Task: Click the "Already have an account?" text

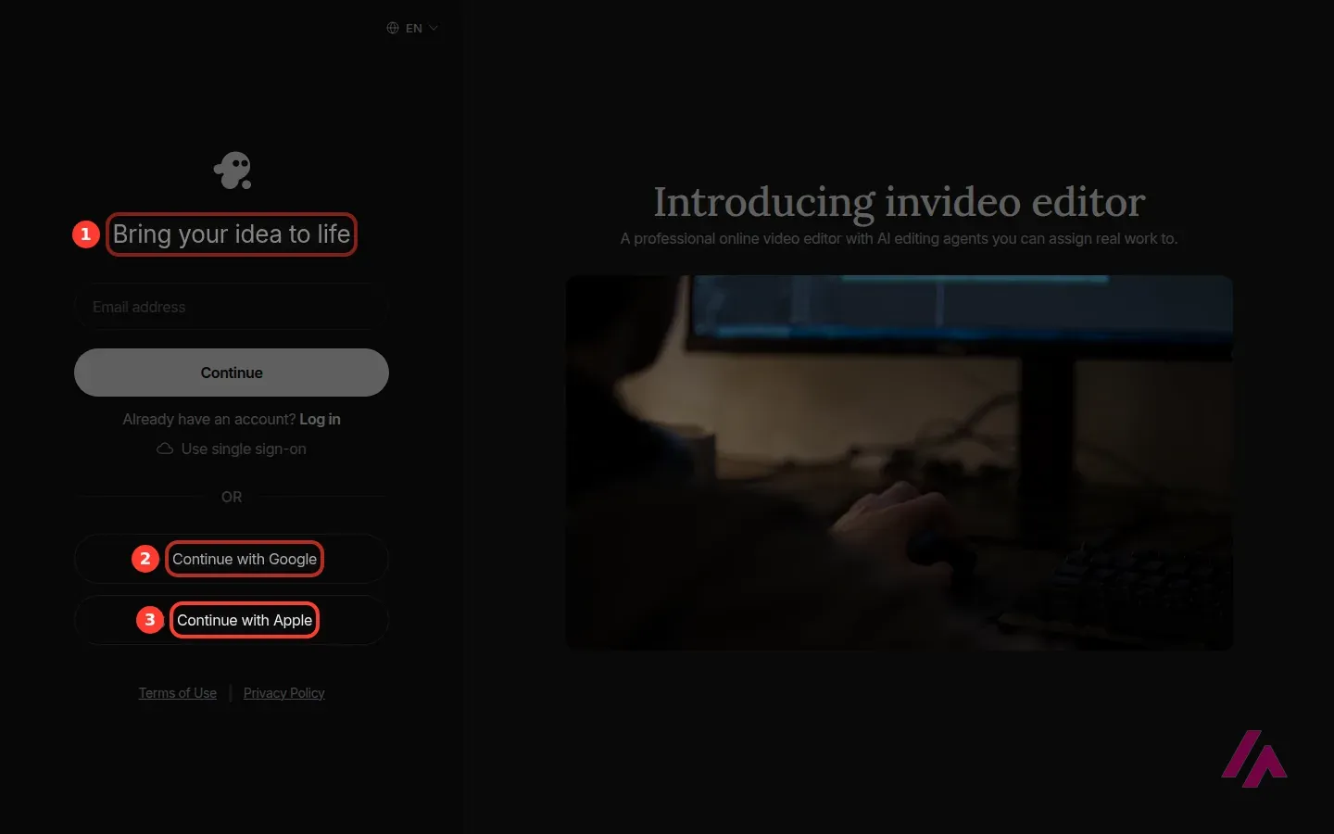Action: pyautogui.click(x=209, y=419)
